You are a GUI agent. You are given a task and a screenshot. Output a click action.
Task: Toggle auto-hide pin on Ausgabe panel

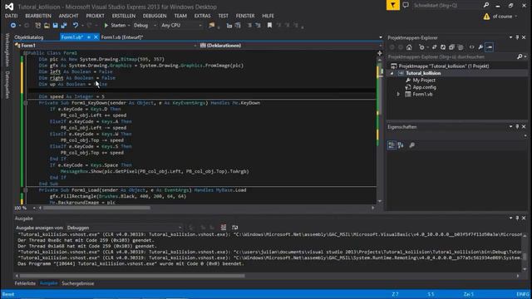tap(517, 218)
